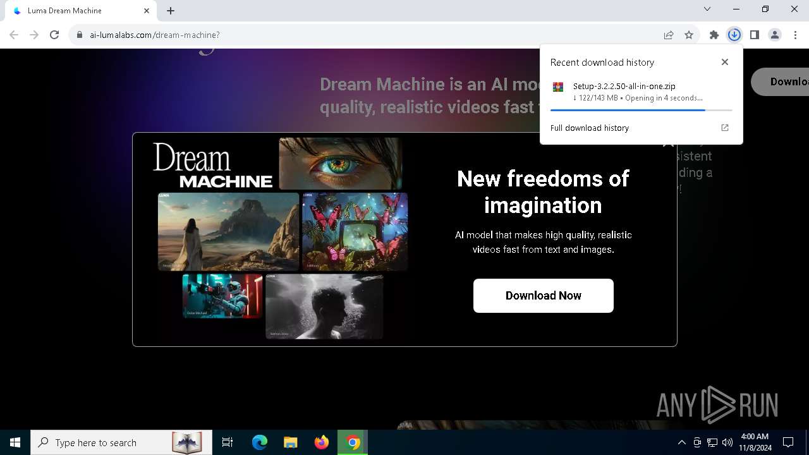Click the partially hidden Download button
The image size is (809, 455).
coord(781,82)
